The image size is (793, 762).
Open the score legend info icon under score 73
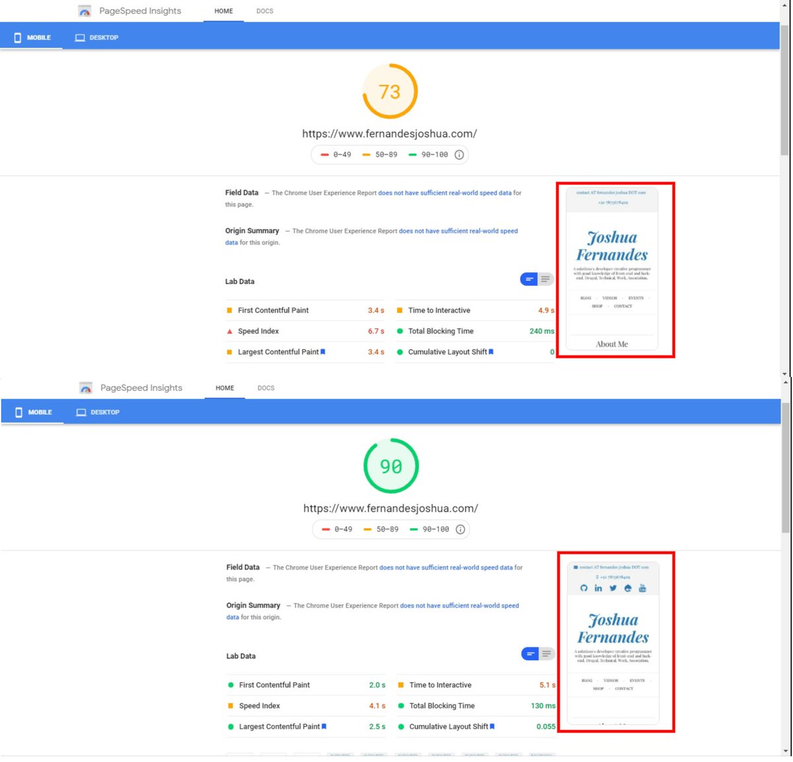click(459, 155)
